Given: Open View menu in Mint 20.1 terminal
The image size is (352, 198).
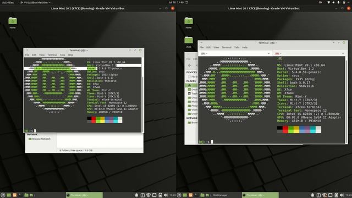Looking at the screenshot, I should point(216,47).
